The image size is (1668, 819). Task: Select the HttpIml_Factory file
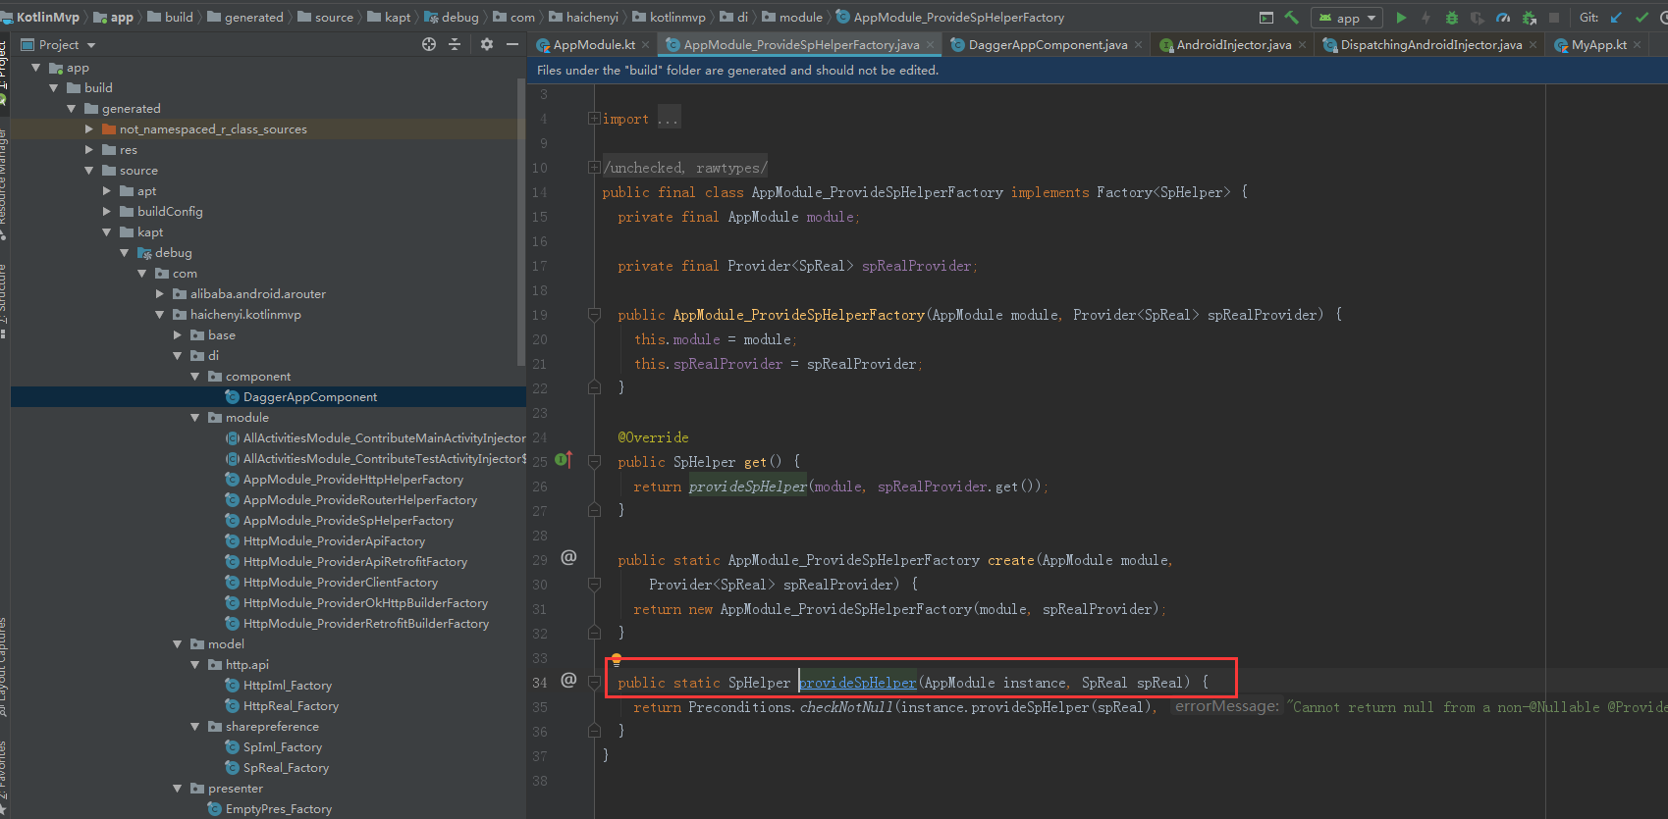(x=288, y=685)
